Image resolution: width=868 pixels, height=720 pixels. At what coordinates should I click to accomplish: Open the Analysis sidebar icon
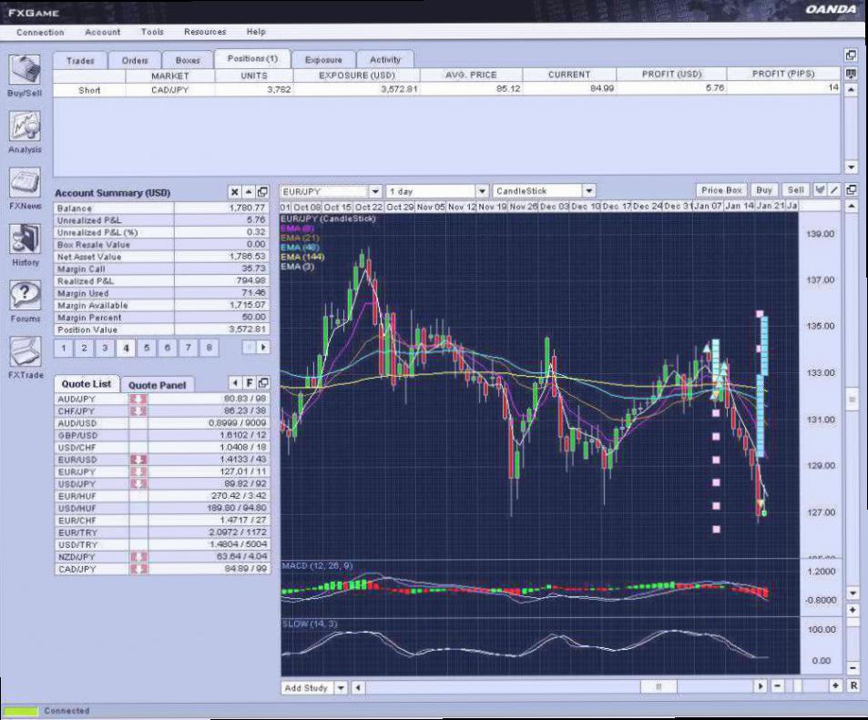click(25, 127)
